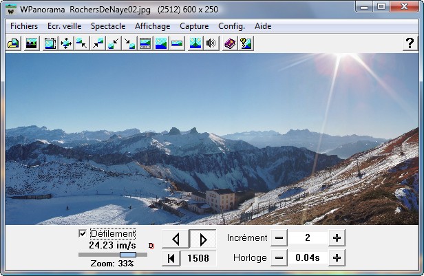424x276 pixels.
Task: Click the landscape picture toolbar icon
Action: pyautogui.click(x=32, y=43)
